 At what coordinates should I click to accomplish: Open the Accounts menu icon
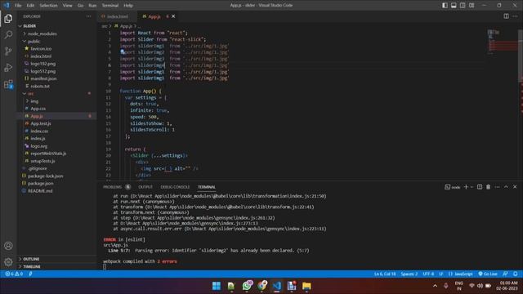point(8,246)
